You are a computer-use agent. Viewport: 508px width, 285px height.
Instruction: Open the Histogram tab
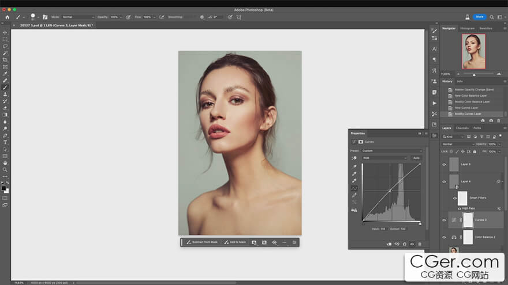click(468, 28)
